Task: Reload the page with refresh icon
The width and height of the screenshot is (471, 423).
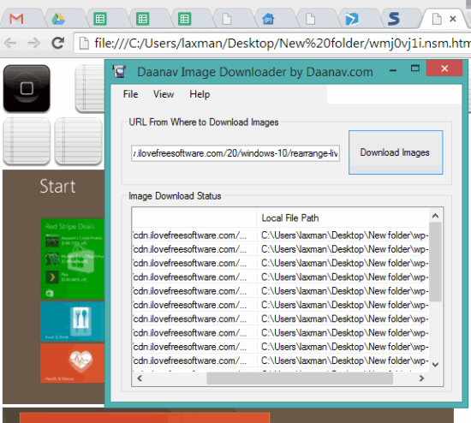Action: click(x=58, y=43)
